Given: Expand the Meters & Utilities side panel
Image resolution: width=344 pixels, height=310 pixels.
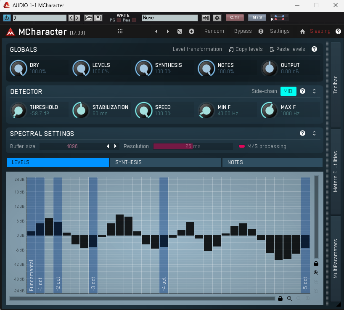Looking at the screenshot, I should pyautogui.click(x=335, y=172).
